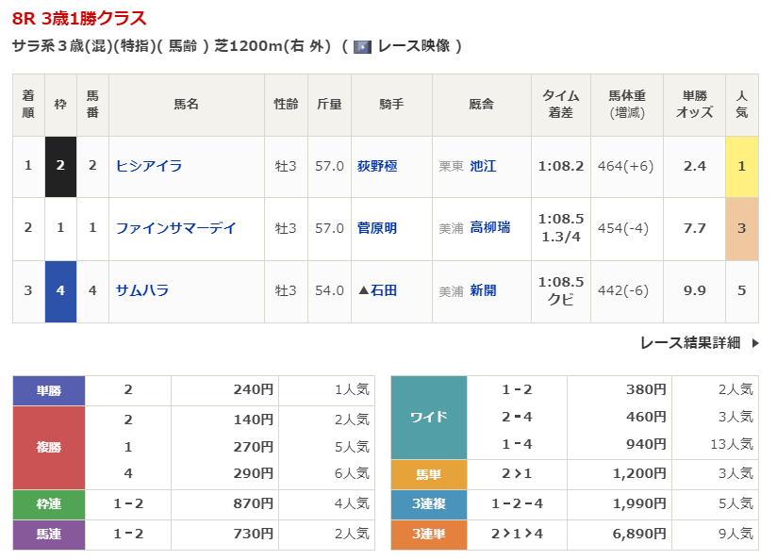The width and height of the screenshot is (777, 560).
Task: Click the red 複勝 payout label
Action: click(x=49, y=447)
